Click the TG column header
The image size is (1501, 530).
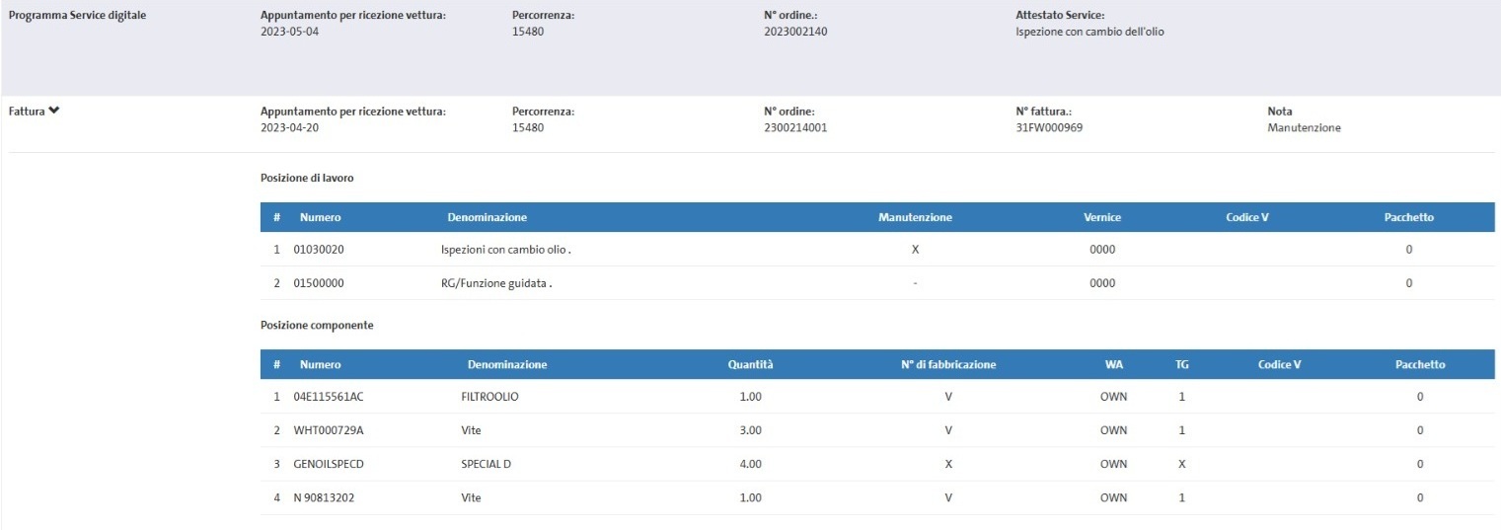1181,364
